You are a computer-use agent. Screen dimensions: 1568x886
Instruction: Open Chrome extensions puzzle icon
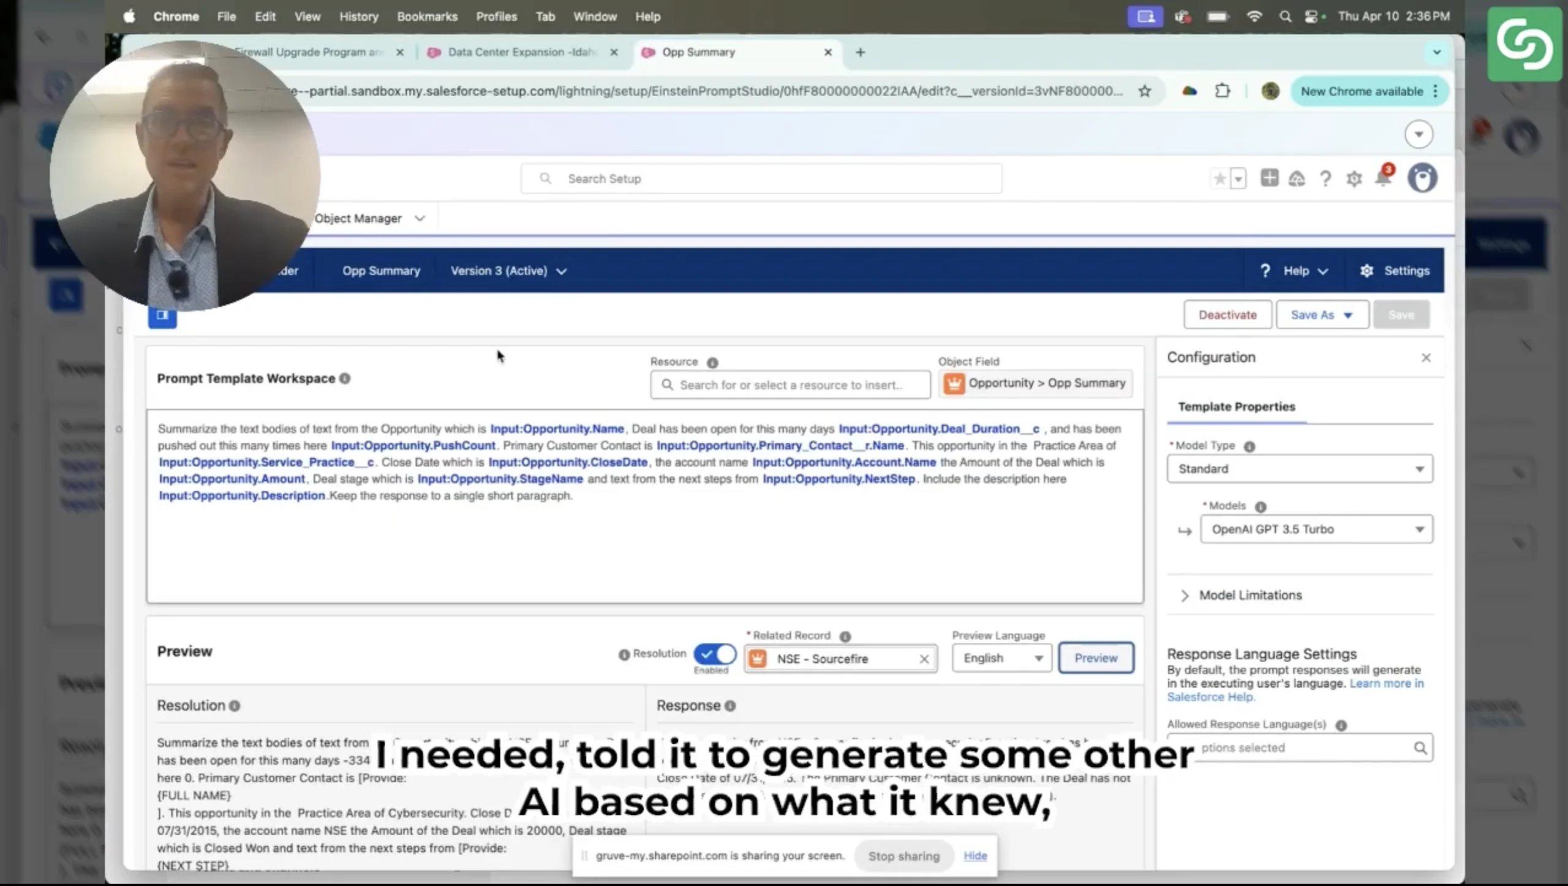pos(1223,91)
